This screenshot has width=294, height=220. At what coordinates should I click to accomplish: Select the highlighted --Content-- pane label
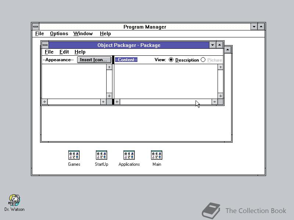[x=126, y=60]
